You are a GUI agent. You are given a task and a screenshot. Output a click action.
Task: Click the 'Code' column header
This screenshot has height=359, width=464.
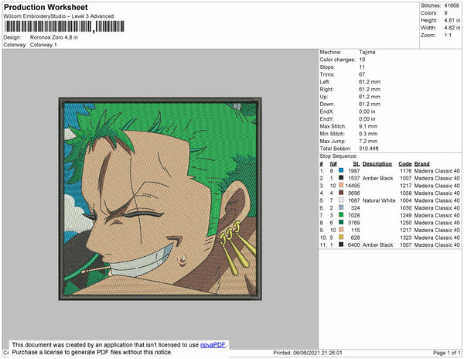pos(405,164)
